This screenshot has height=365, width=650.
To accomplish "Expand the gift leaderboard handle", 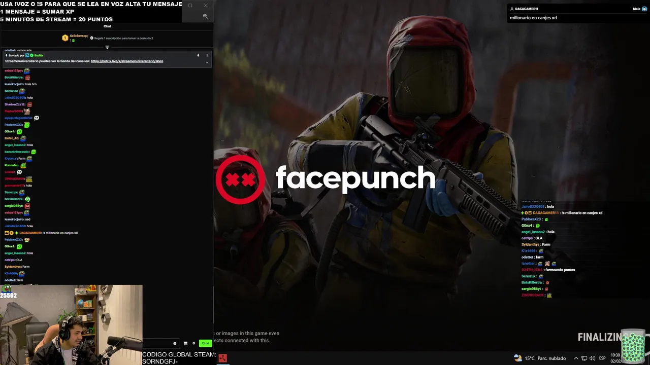I will pyautogui.click(x=107, y=47).
